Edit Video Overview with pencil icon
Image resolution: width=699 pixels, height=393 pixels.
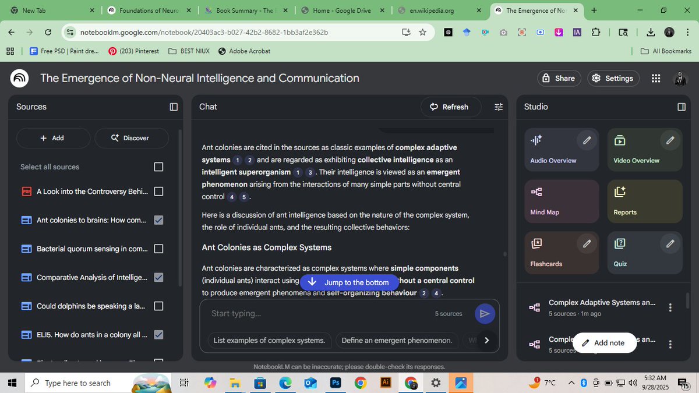(x=670, y=140)
